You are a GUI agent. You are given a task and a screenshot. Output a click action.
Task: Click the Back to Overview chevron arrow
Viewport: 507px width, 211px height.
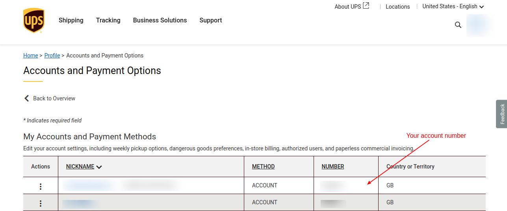pos(27,98)
